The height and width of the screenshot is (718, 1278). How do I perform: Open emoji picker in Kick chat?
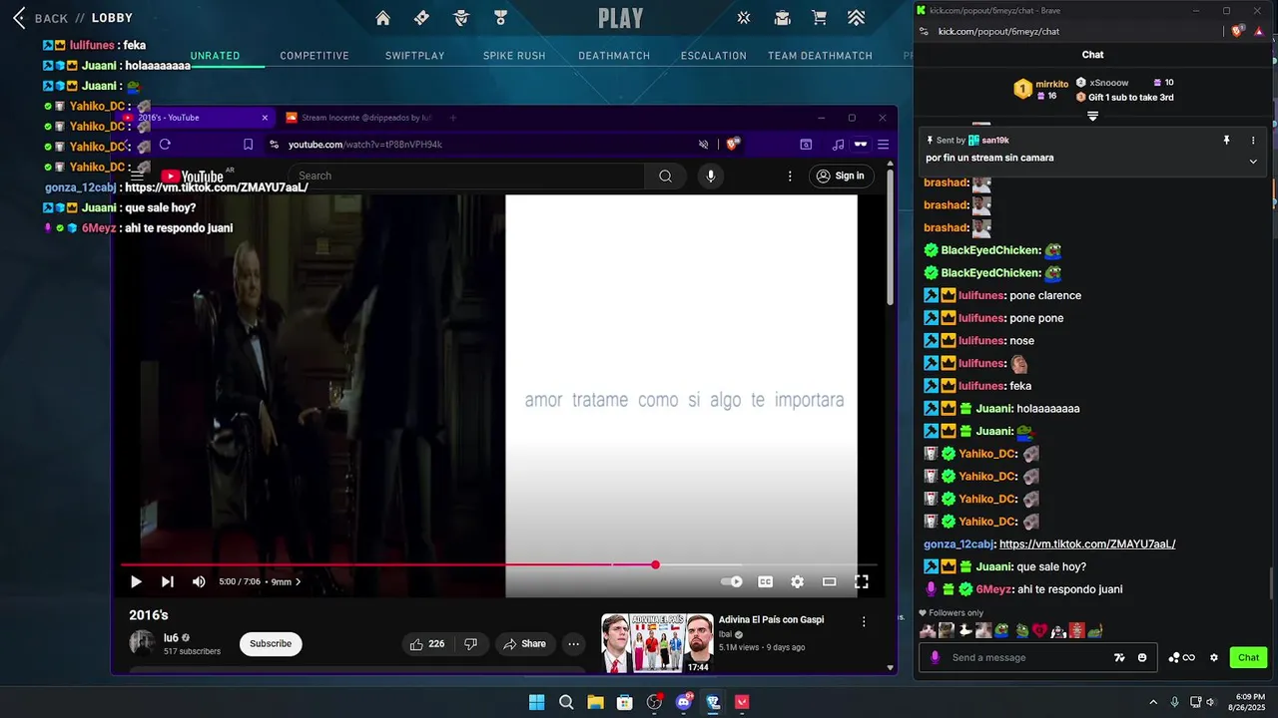1142,657
